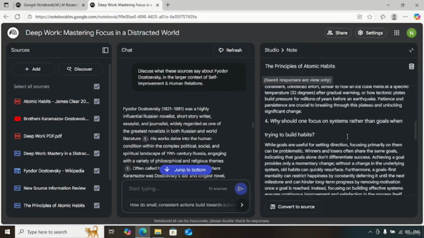Uncheck the Deep Work PDF.pdf source
The height and width of the screenshot is (238, 424).
(97, 136)
